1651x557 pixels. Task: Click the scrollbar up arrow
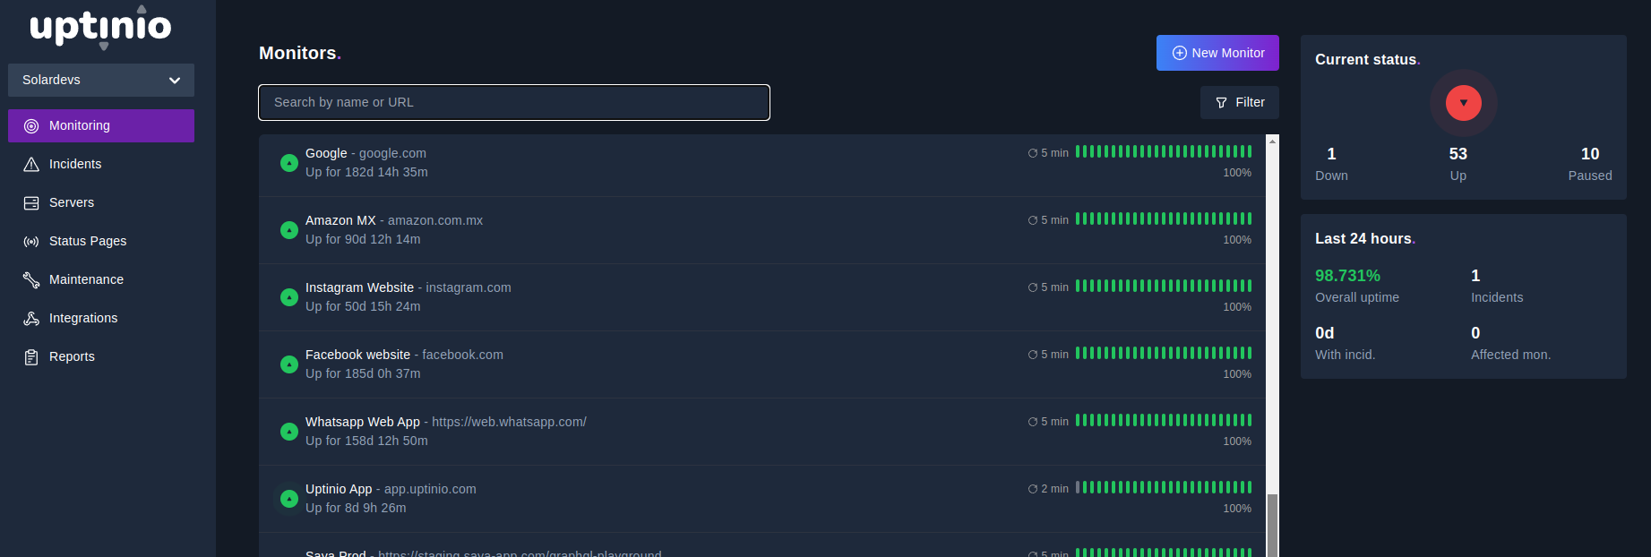click(1272, 141)
